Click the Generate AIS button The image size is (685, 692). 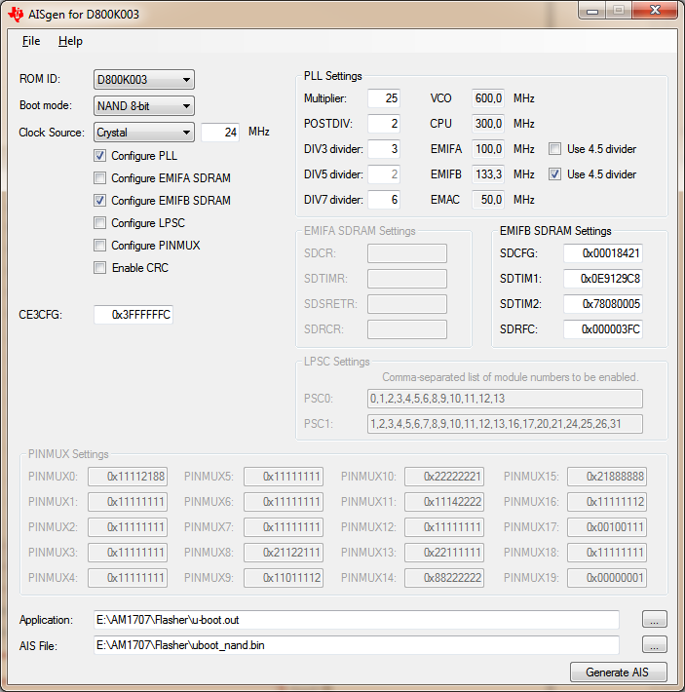click(x=620, y=673)
